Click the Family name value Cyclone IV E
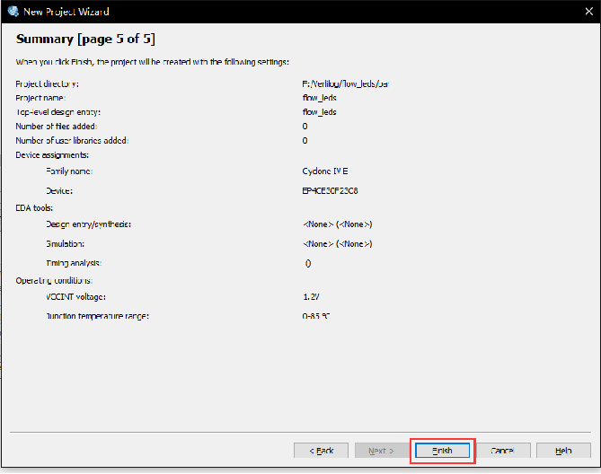Screen dimensions: 601x474 [x=325, y=171]
